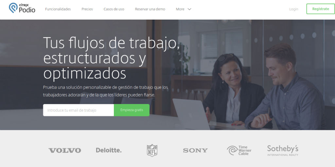The width and height of the screenshot is (335, 167).
Task: Click the hero headline Tus flujos de trabajo
Action: 111,43
